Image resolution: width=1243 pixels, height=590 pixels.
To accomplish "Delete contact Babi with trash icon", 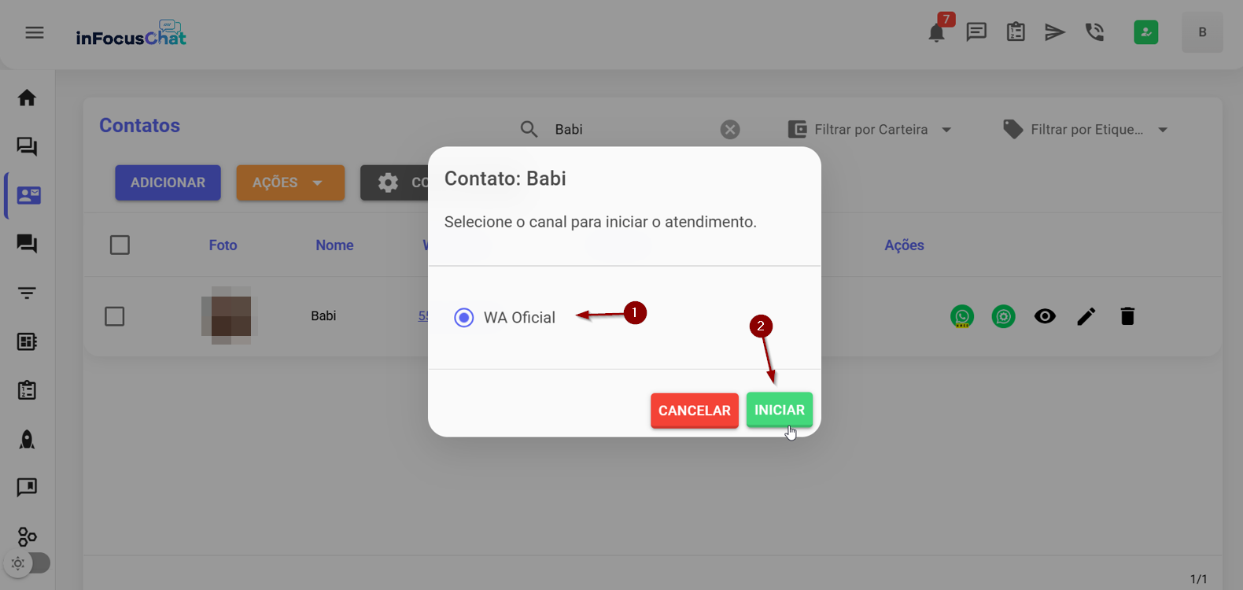I will click(x=1127, y=316).
